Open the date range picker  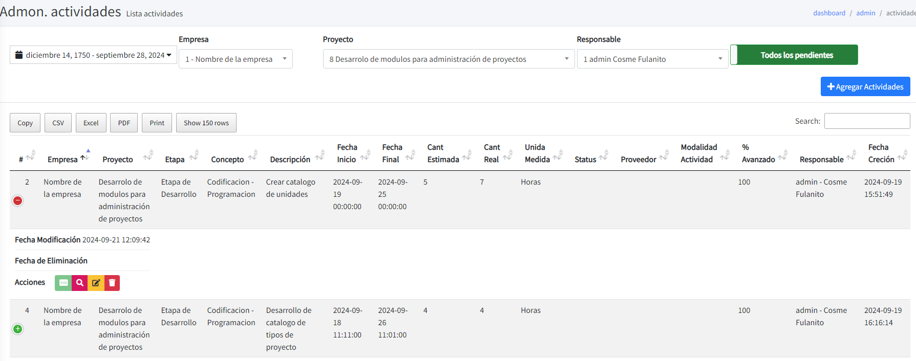pos(93,55)
